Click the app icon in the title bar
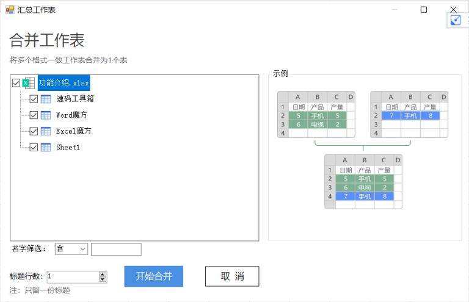This screenshot has width=469, height=302. coord(10,9)
